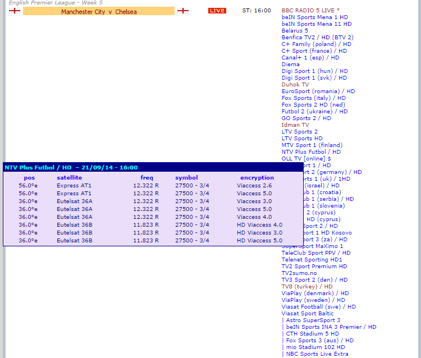Click 'Viaccess 4.0' in Eutelsat 36A row
Image resolution: width=421 pixels, height=358 pixels.
click(254, 217)
